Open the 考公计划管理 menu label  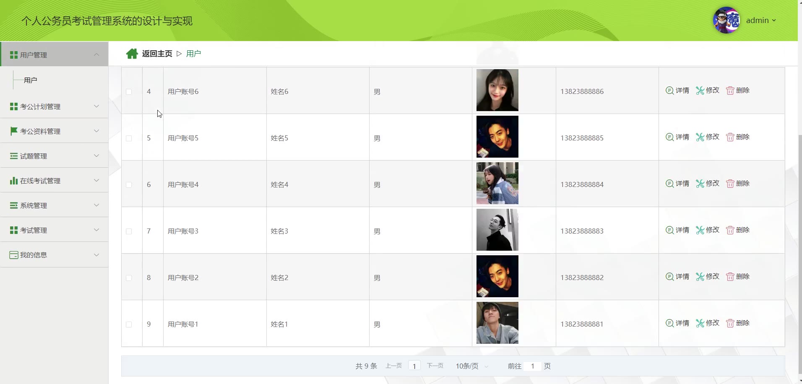click(x=40, y=106)
